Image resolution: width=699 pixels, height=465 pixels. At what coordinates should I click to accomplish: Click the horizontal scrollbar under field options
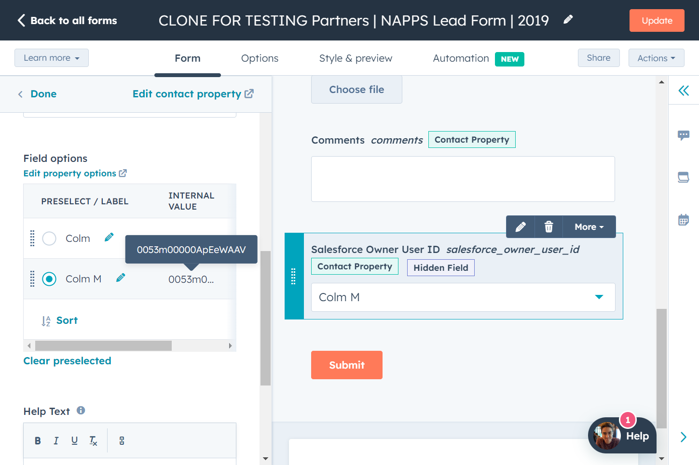[103, 345]
